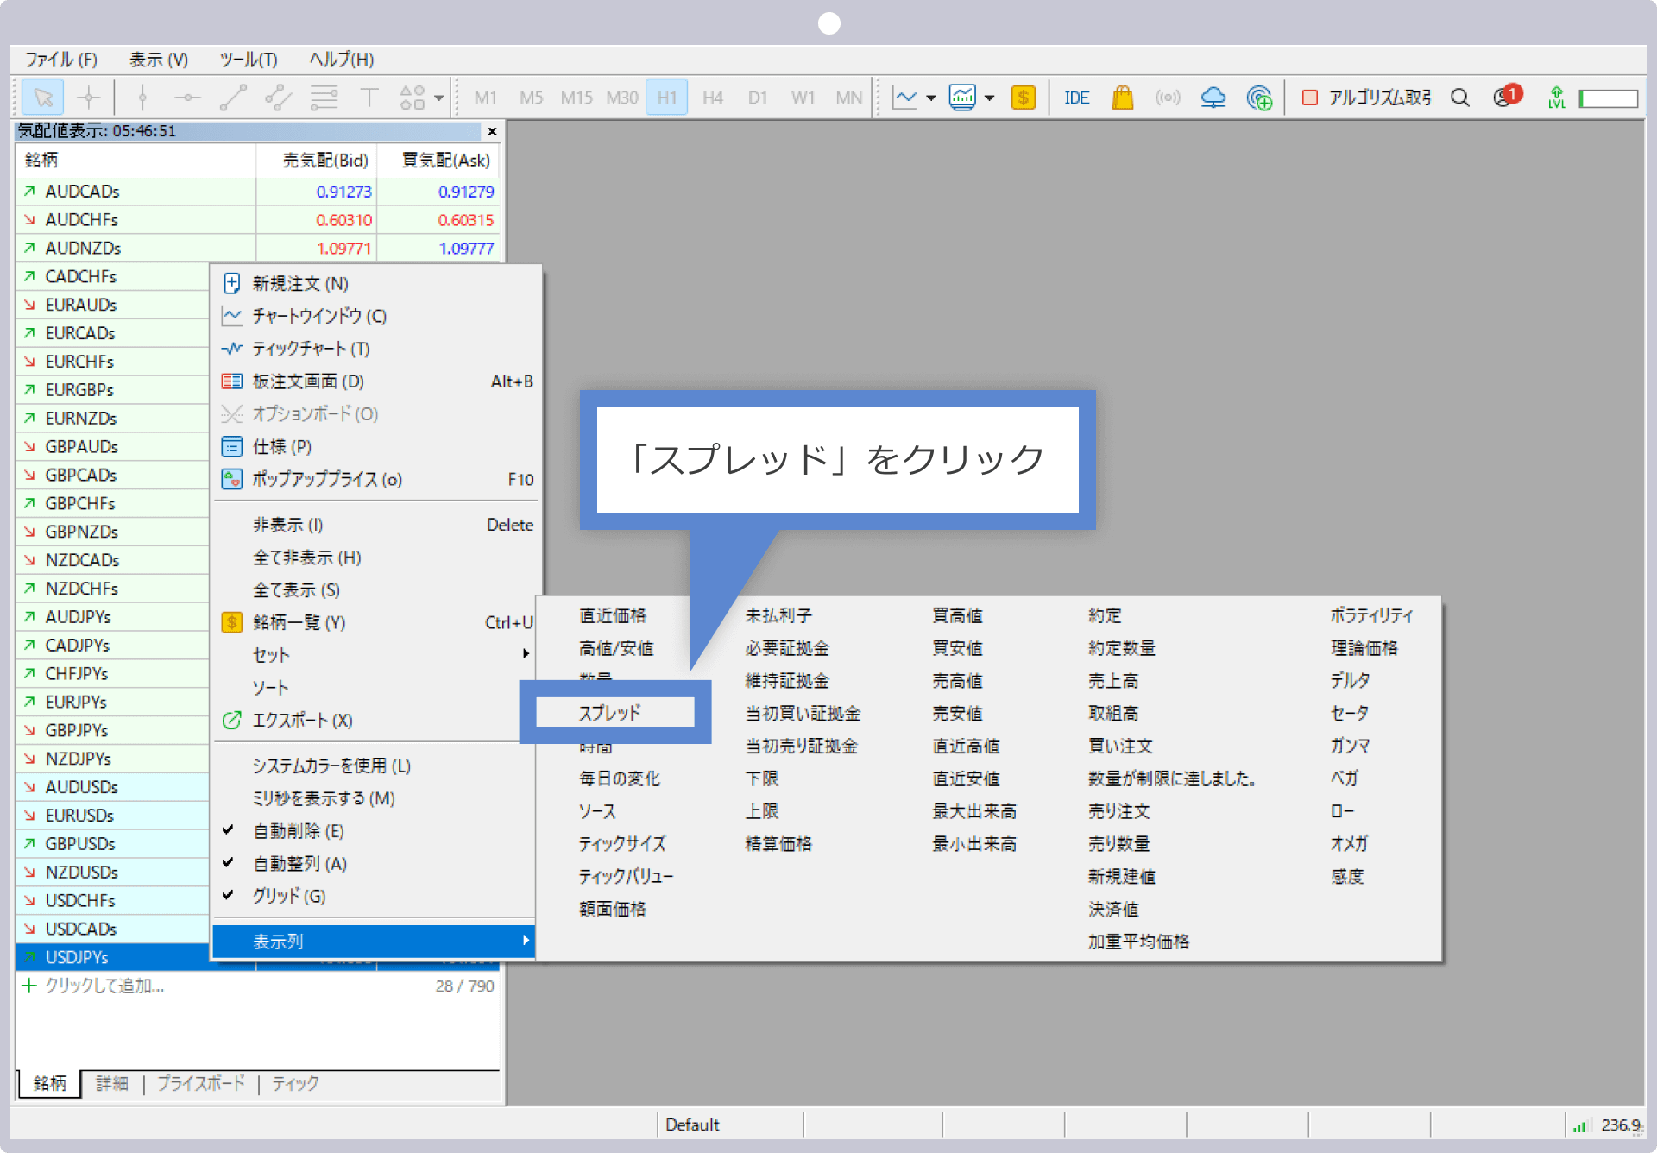1657x1153 pixels.
Task: Select the text label tool
Action: click(369, 98)
